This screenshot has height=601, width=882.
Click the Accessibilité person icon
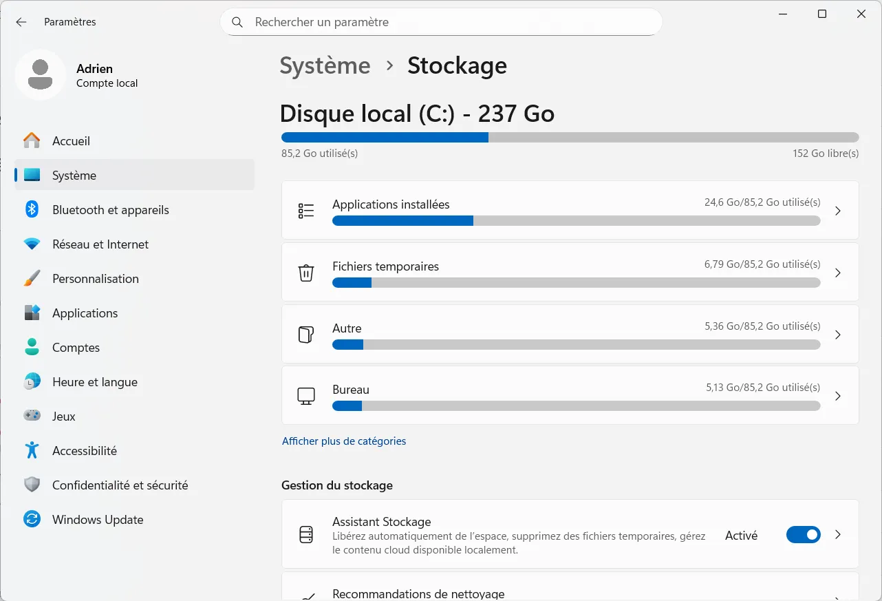(32, 451)
